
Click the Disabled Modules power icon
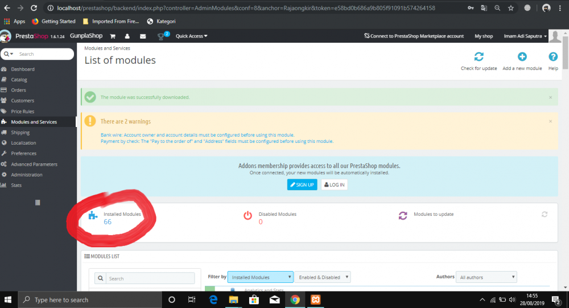(x=248, y=215)
